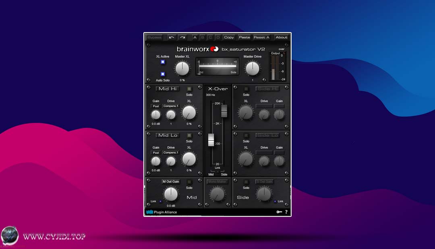Viewport: 435px width, 249px height.
Task: Click the Mid Lo XL knob
Action: tap(189, 159)
